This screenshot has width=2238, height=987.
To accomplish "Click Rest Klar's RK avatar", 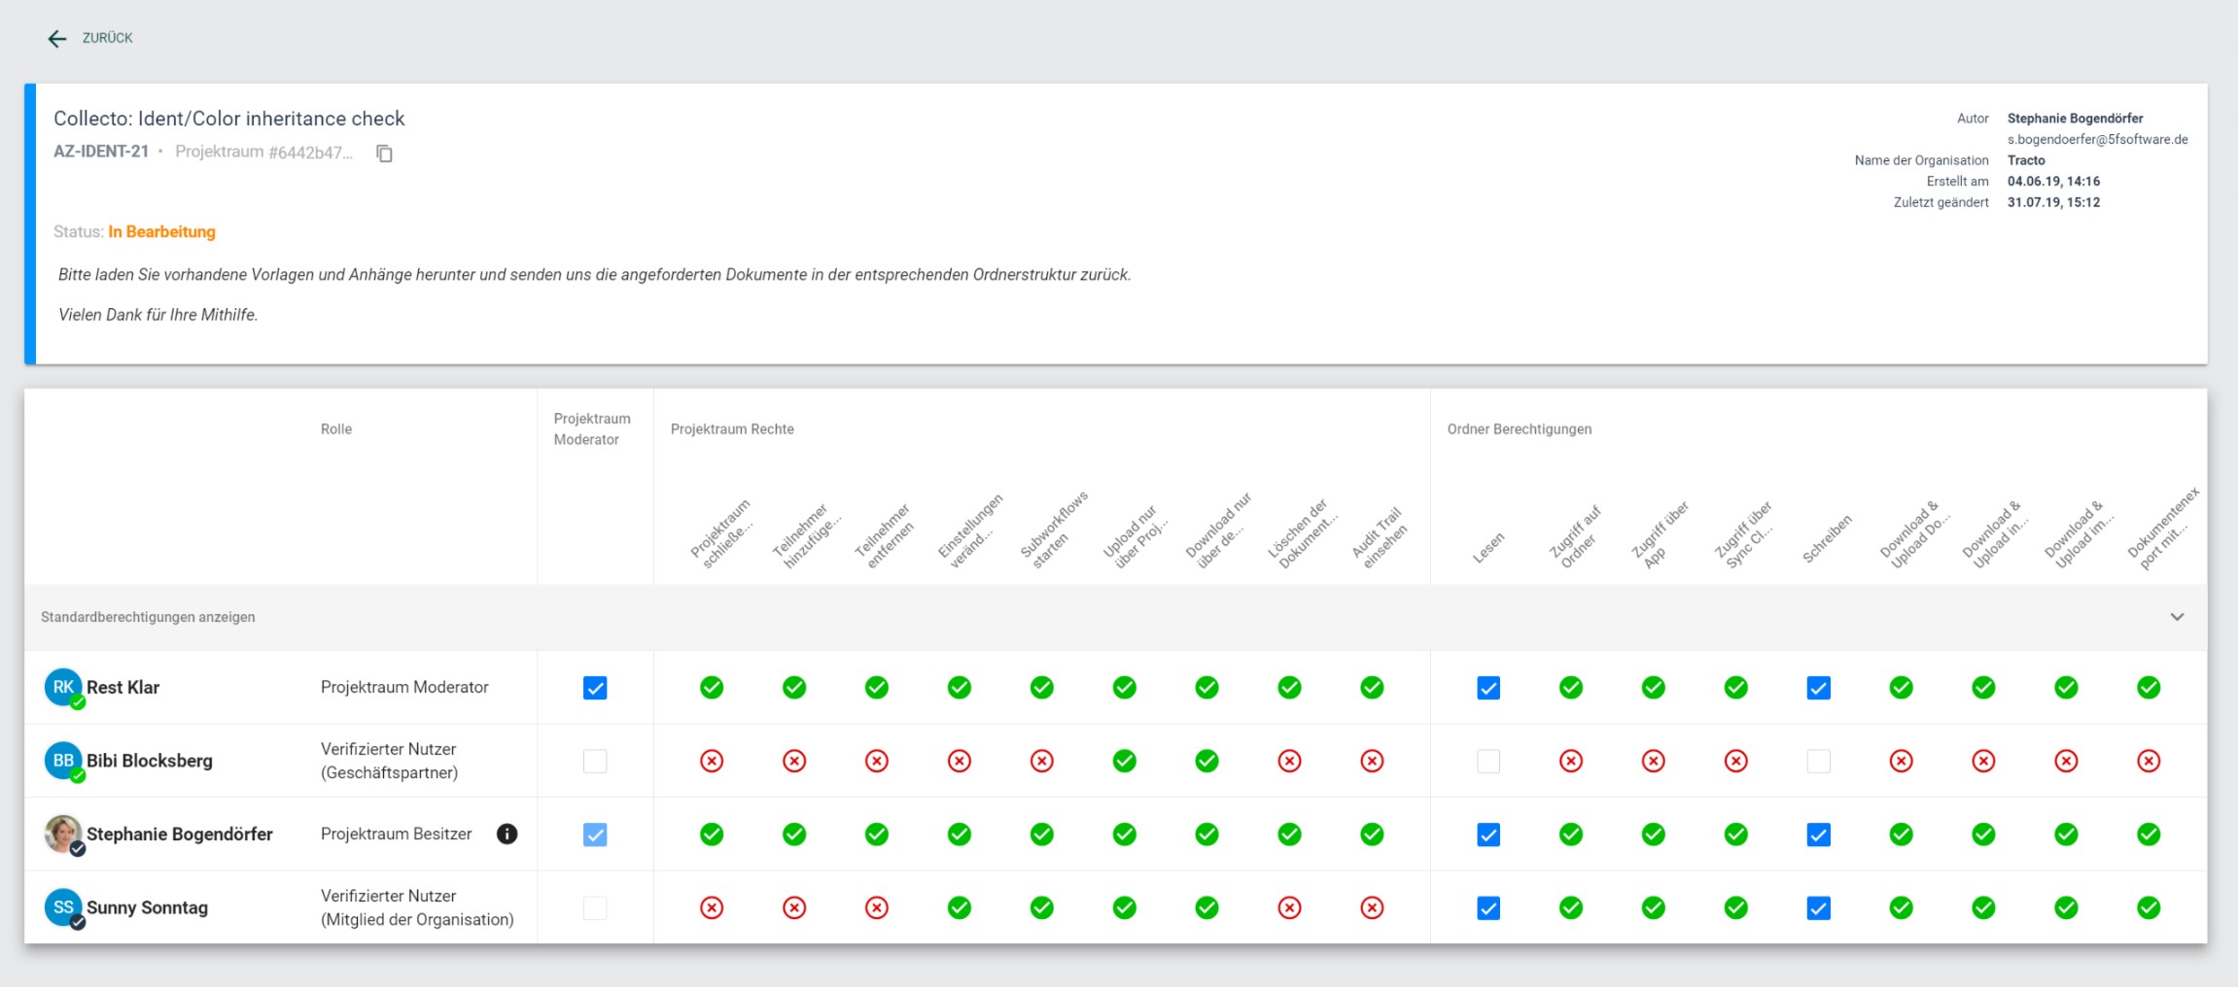I will [x=63, y=687].
